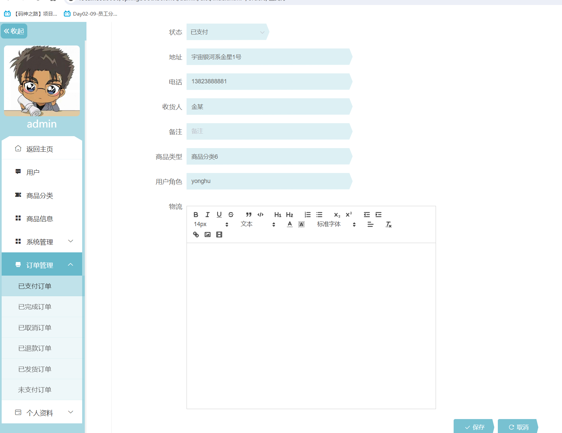This screenshot has height=433, width=562.
Task: Select 已退款订单 submenu item
Action: (x=42, y=348)
